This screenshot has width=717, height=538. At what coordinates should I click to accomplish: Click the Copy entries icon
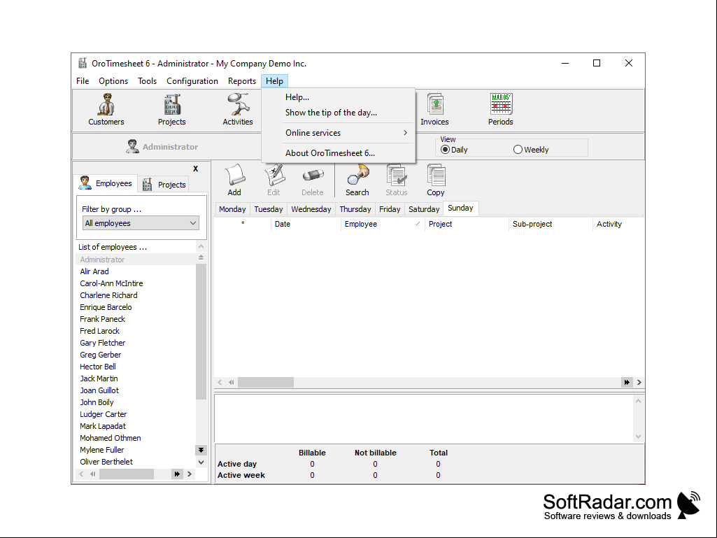436,180
